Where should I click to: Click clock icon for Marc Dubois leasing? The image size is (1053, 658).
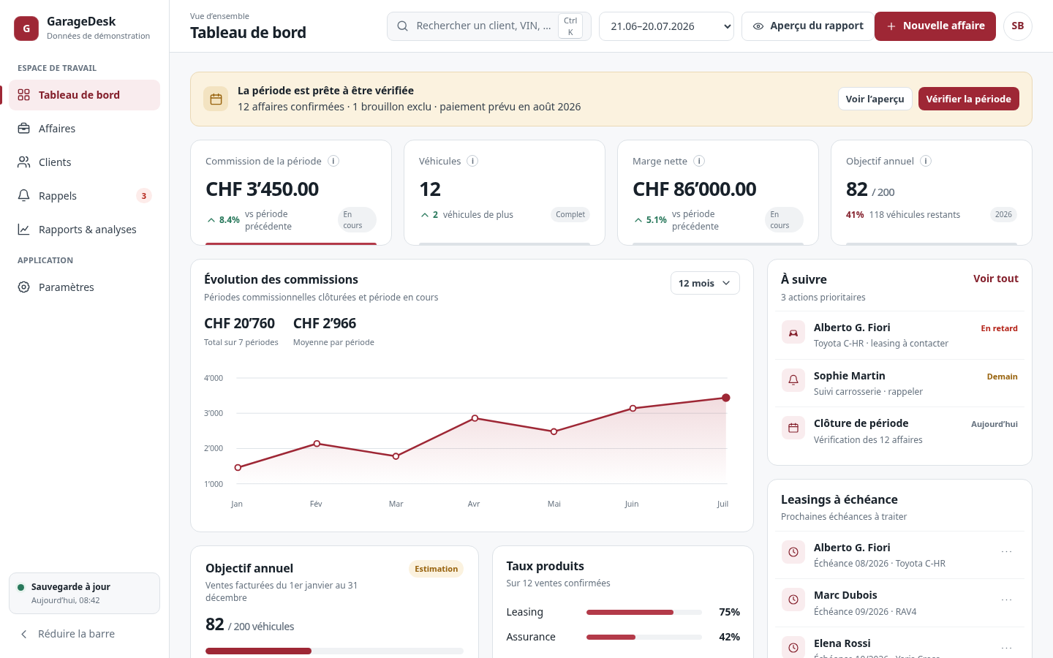tap(793, 600)
